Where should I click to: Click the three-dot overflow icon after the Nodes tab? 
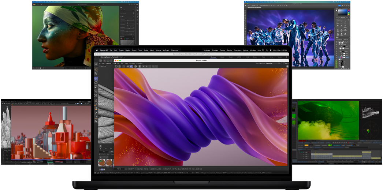click(286, 57)
